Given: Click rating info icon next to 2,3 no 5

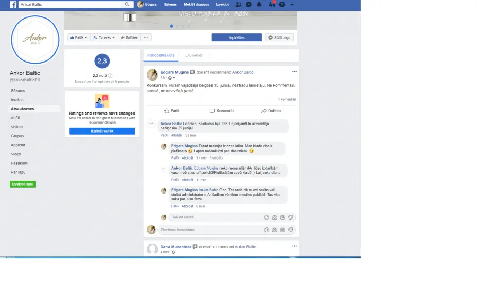Looking at the screenshot, I should pyautogui.click(x=110, y=76).
